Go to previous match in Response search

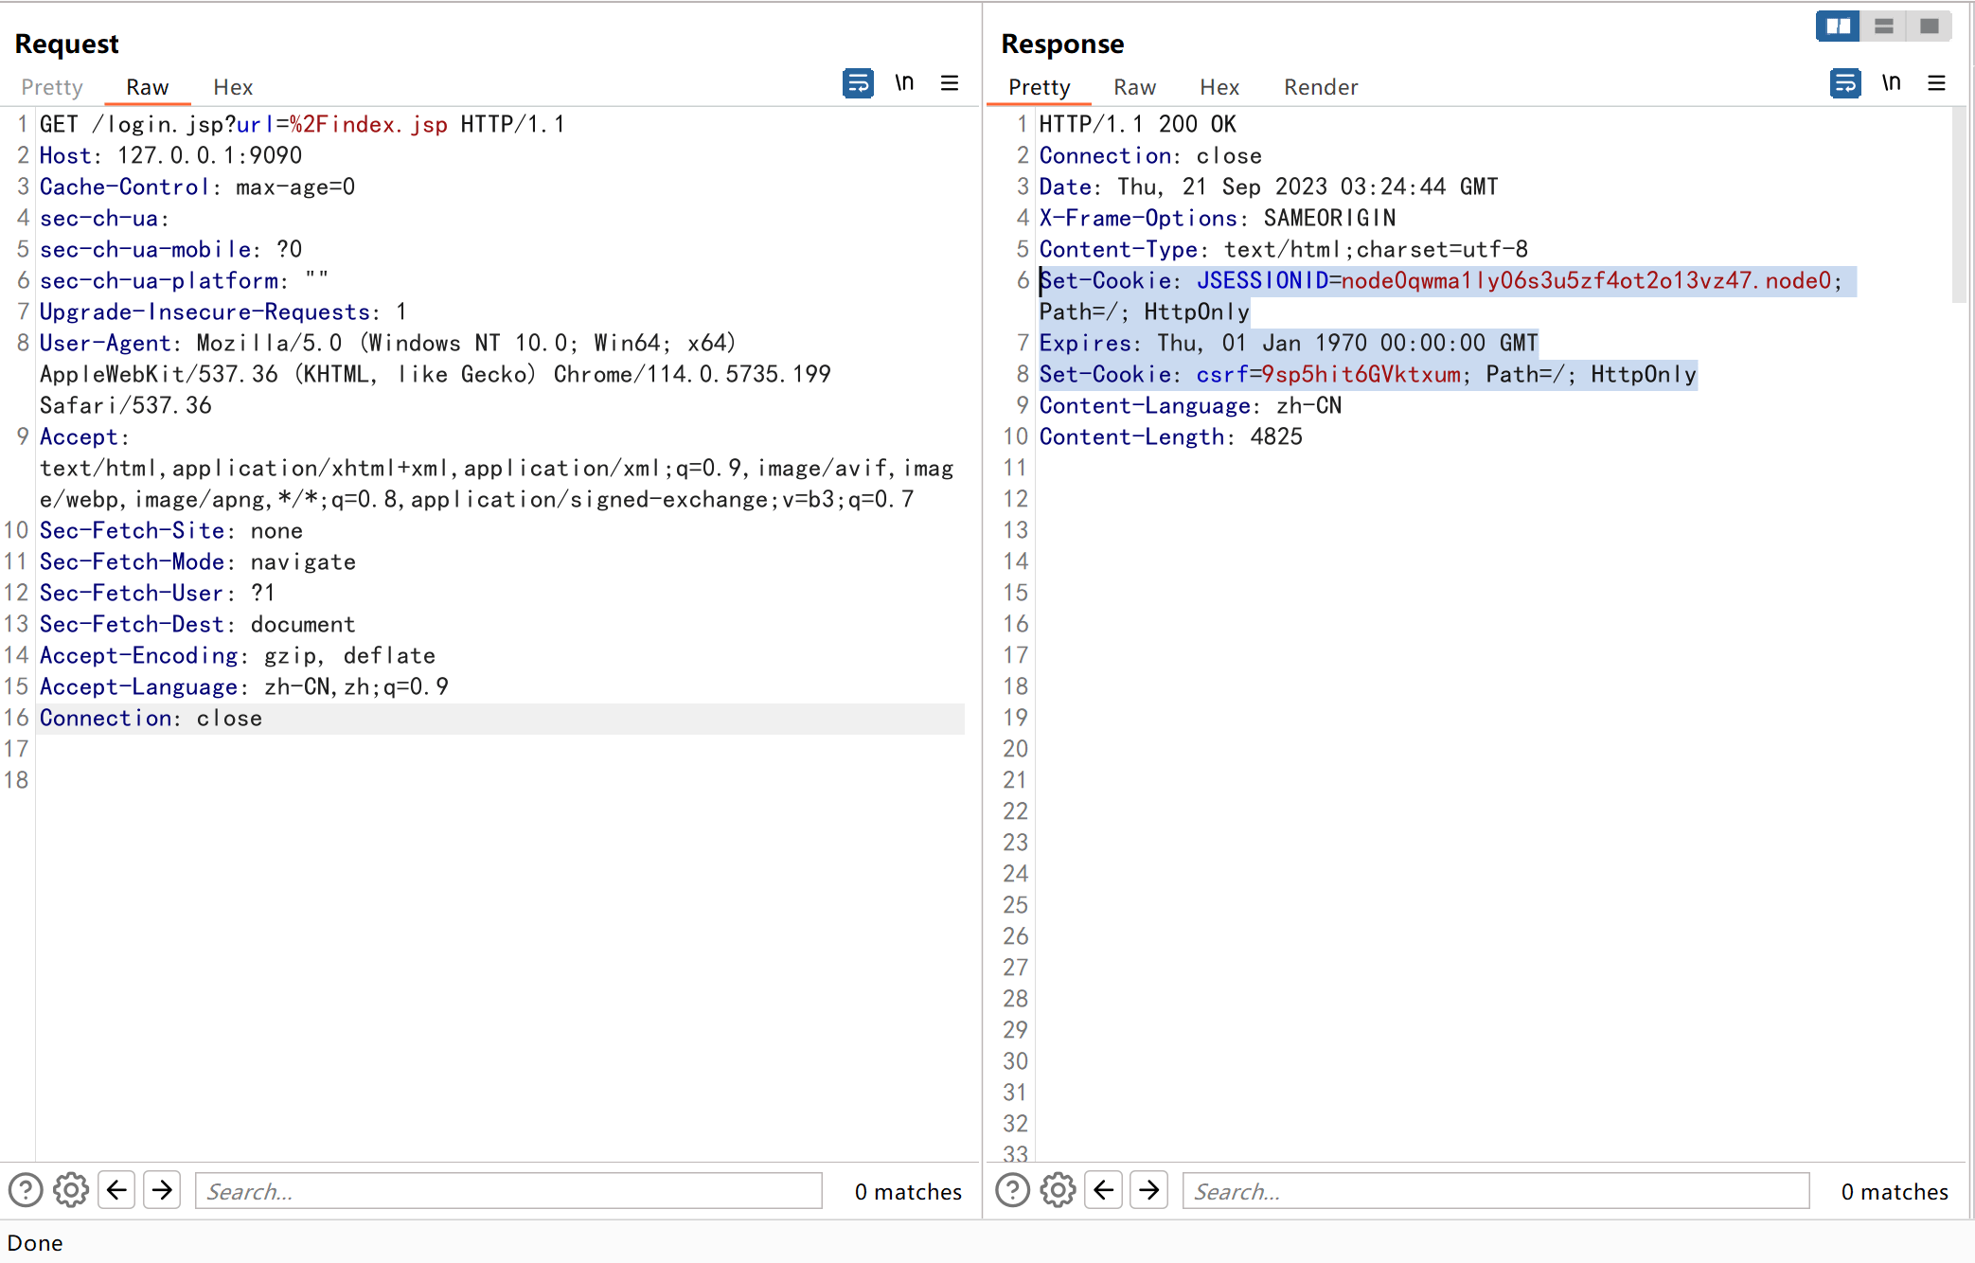(x=1104, y=1190)
